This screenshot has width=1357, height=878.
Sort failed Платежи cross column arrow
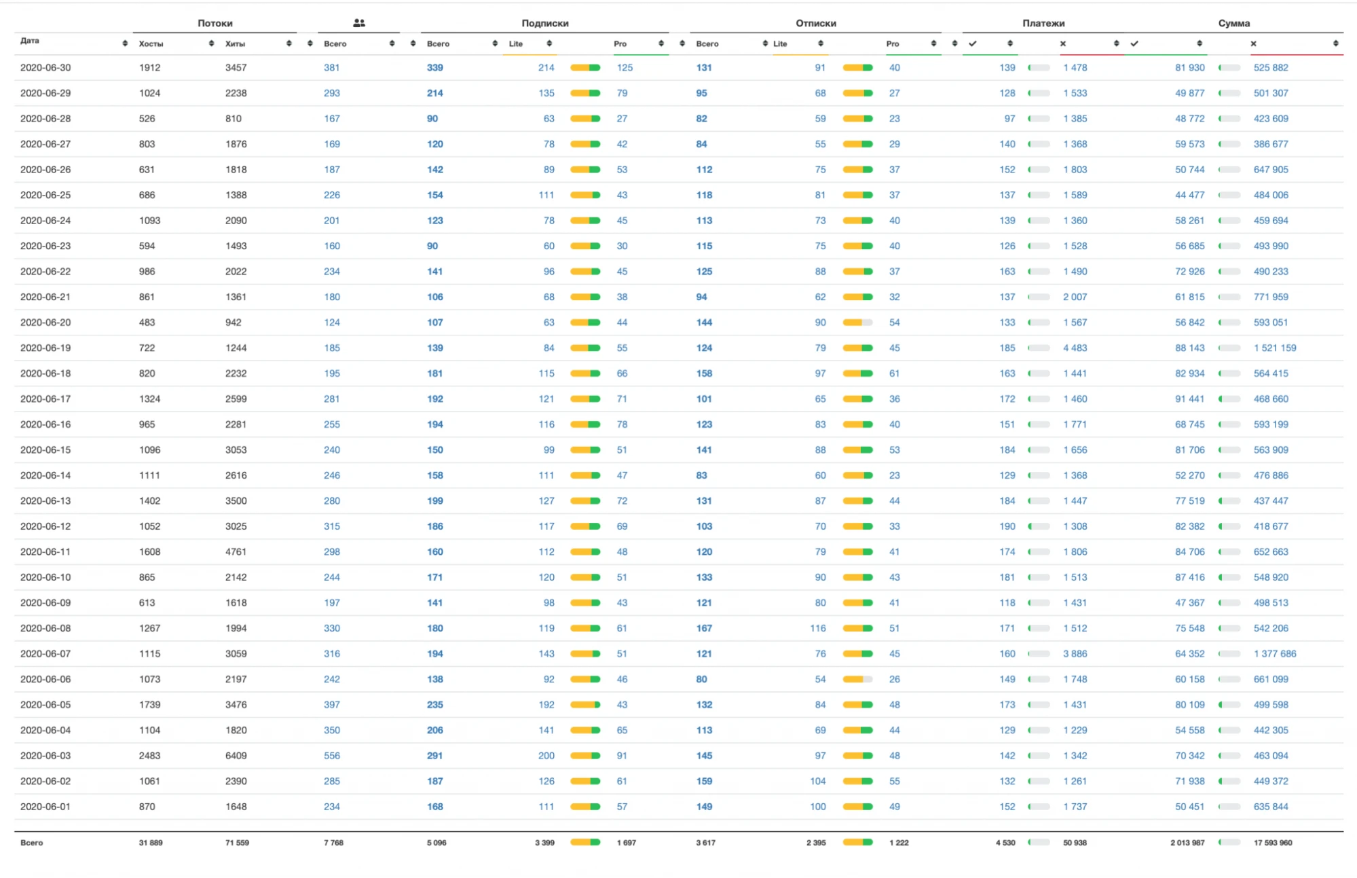pos(1116,43)
